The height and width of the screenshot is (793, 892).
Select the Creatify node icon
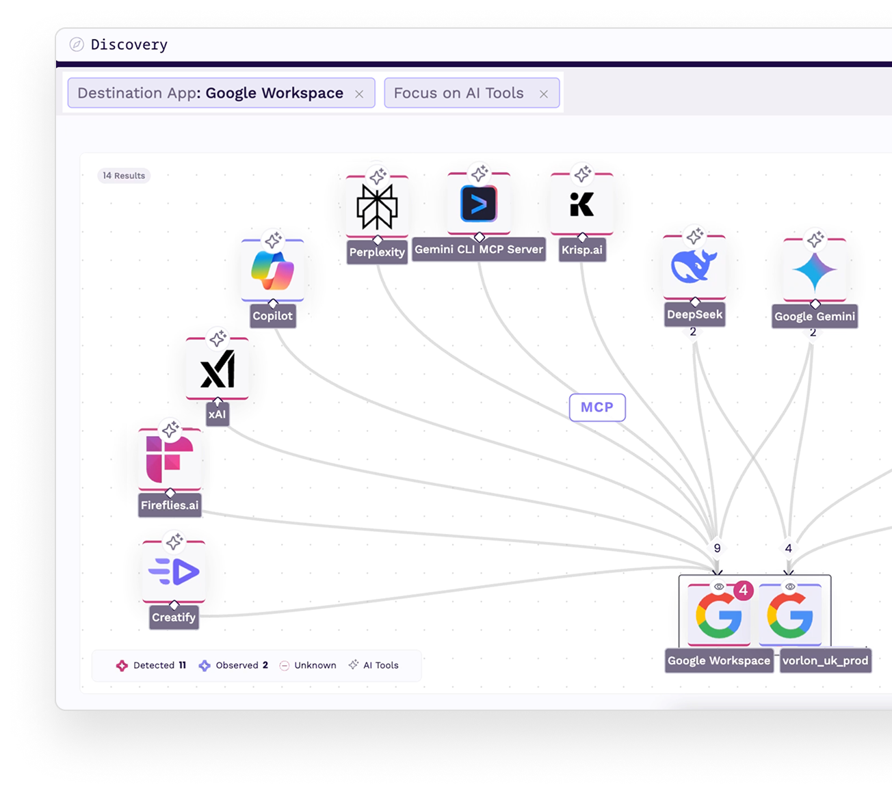(x=174, y=572)
